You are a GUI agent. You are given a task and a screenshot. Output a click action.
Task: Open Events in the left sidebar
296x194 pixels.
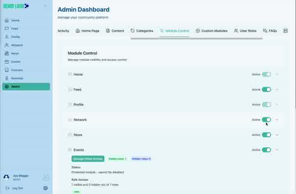tap(26, 62)
